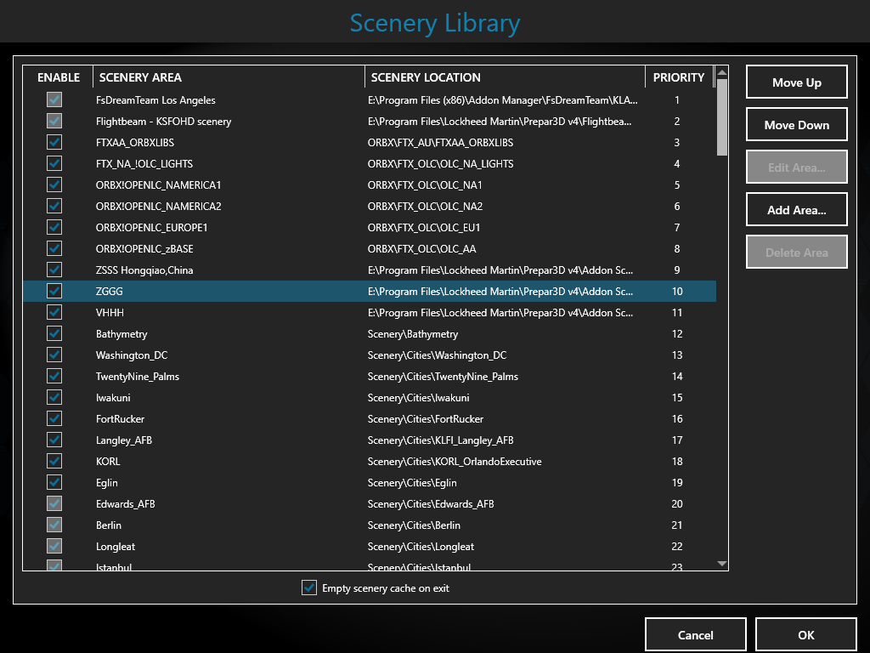Screen dimensions: 870x653
Task: Toggle the Bathymetry enable checkbox
Action: 54,334
